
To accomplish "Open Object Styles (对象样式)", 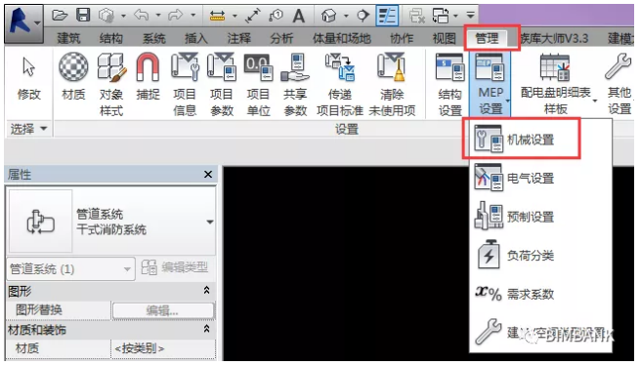I will pos(111,85).
